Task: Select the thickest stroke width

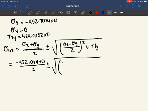Action: [121, 13]
